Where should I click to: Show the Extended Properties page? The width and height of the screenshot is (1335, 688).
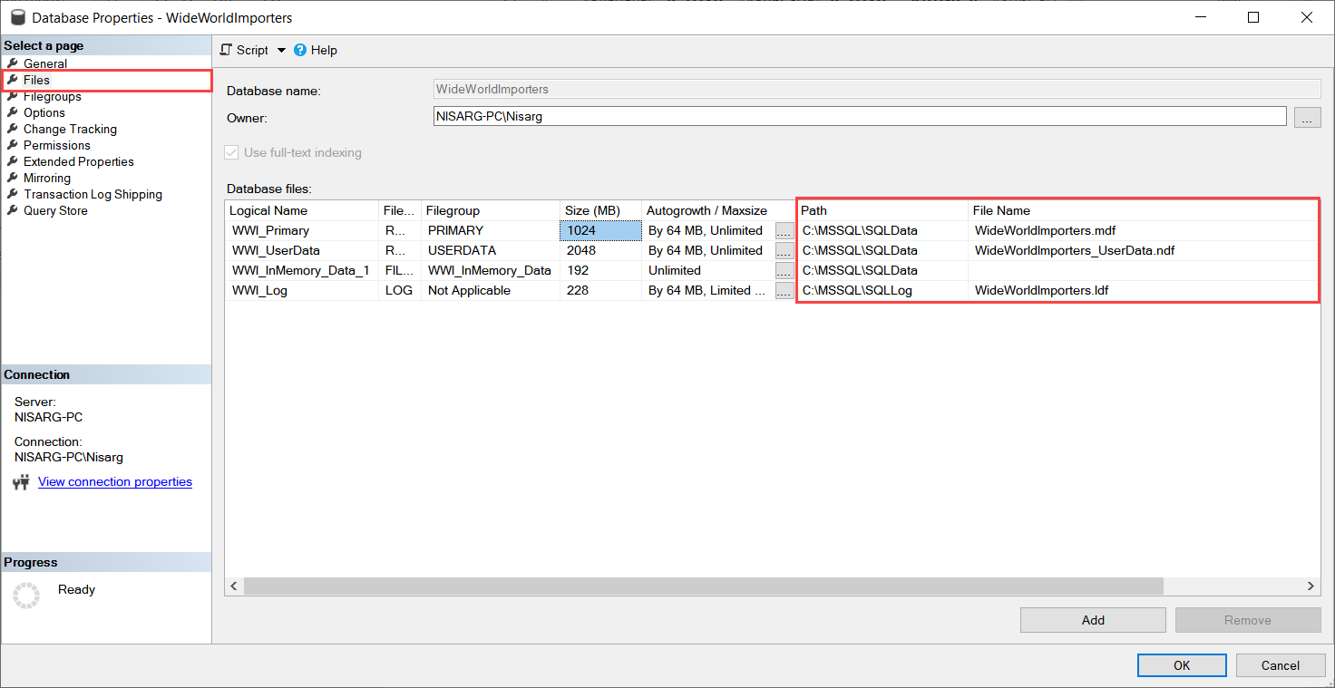pyautogui.click(x=79, y=161)
